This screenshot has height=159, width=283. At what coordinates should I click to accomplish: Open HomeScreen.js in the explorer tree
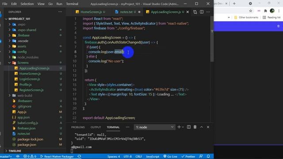click(30, 74)
